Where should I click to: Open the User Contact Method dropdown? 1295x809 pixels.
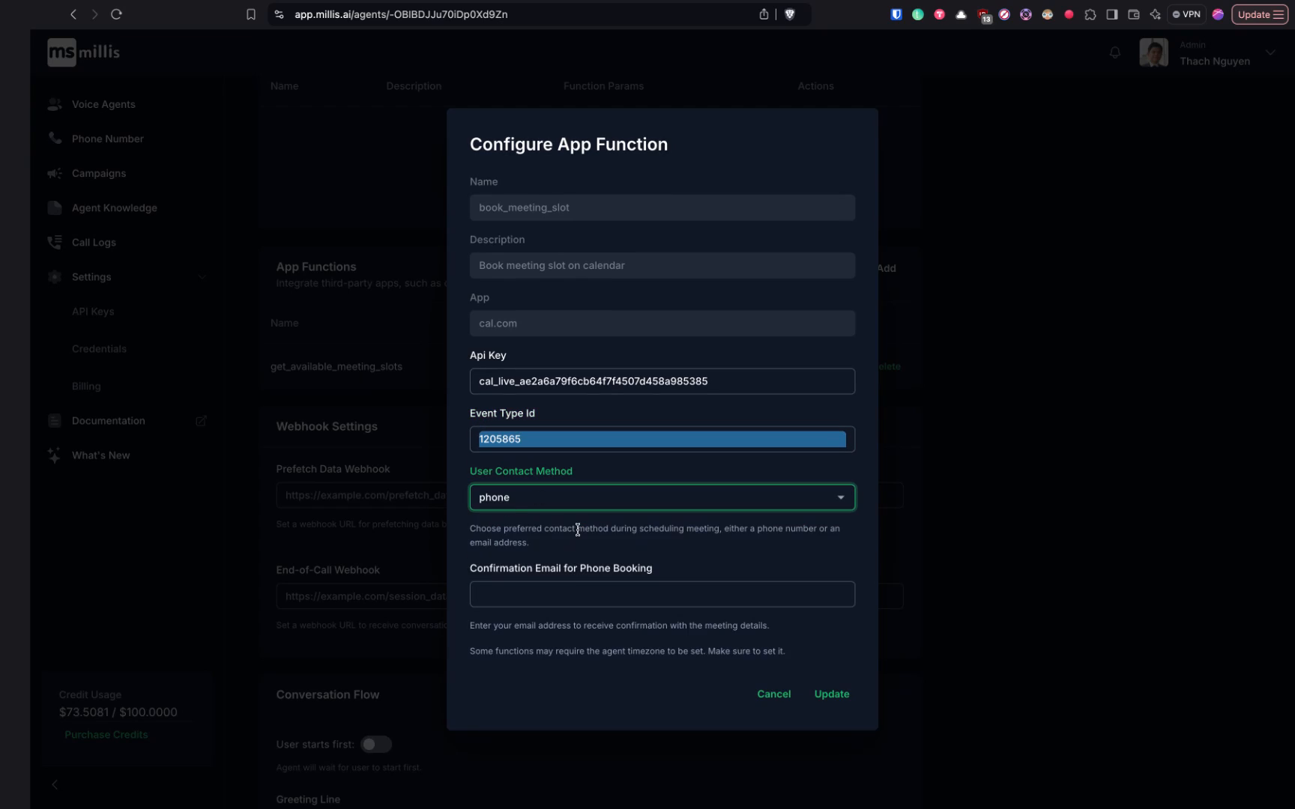[661, 497]
